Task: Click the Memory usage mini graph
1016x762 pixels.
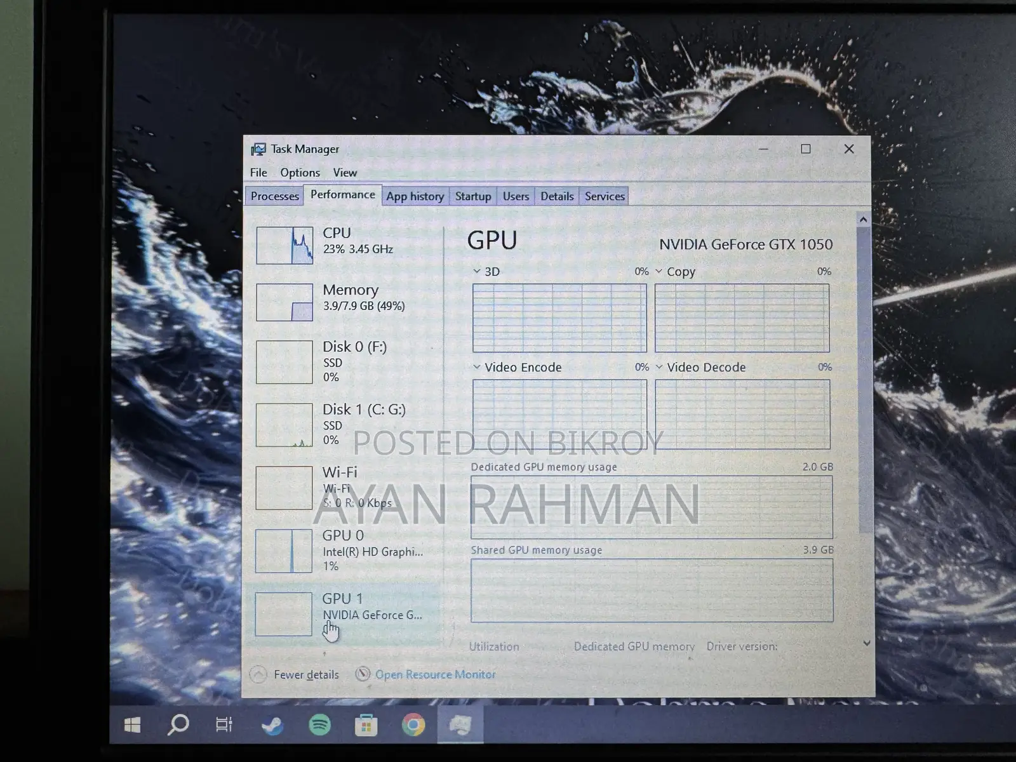Action: point(284,302)
